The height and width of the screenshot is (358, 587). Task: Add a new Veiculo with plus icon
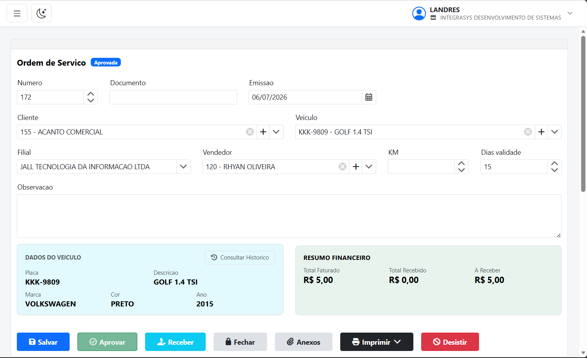coord(541,132)
